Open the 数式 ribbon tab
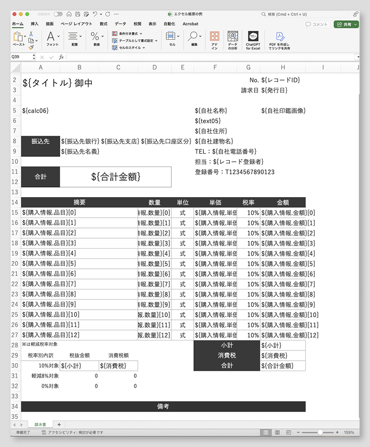This screenshot has width=370, height=447. tap(104, 24)
